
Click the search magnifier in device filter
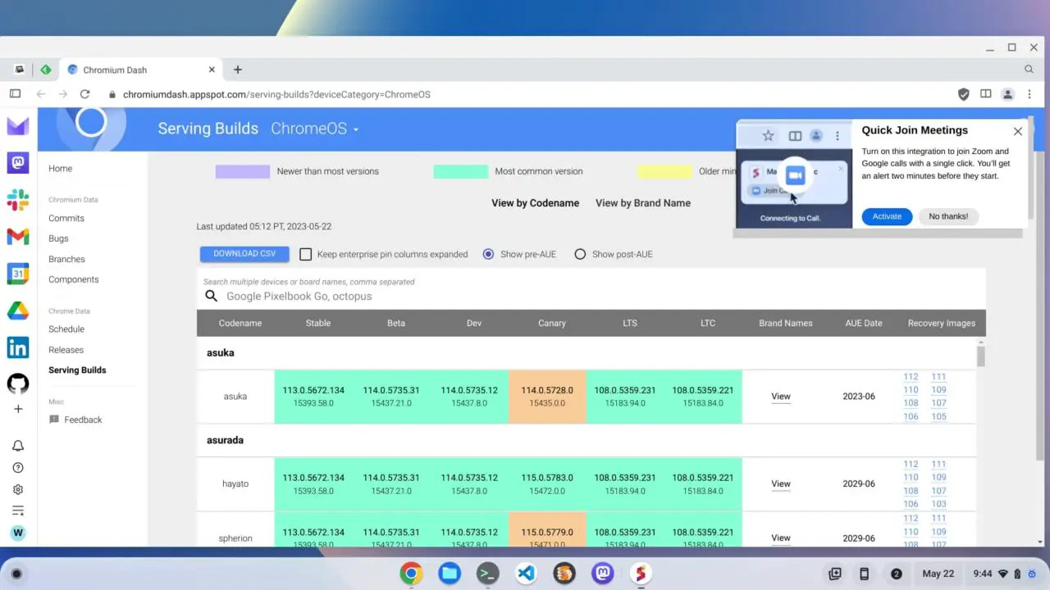(212, 297)
